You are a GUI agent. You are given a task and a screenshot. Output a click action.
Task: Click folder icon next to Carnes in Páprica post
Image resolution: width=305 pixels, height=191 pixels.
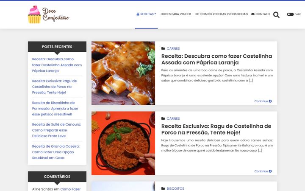pos(163,48)
